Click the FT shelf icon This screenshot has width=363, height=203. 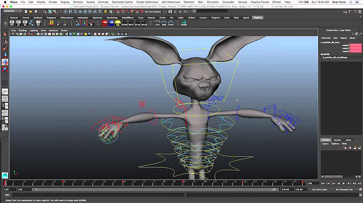58,23
